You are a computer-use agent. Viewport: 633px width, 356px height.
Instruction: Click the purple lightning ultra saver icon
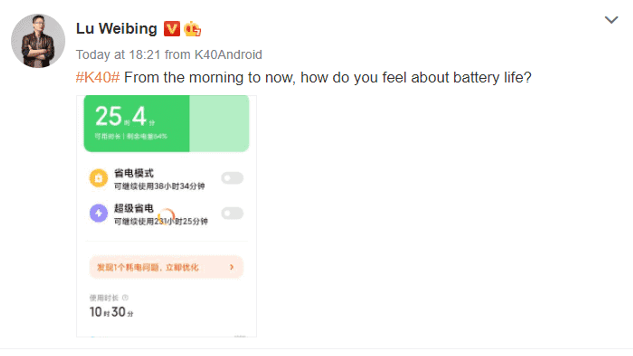click(x=99, y=213)
